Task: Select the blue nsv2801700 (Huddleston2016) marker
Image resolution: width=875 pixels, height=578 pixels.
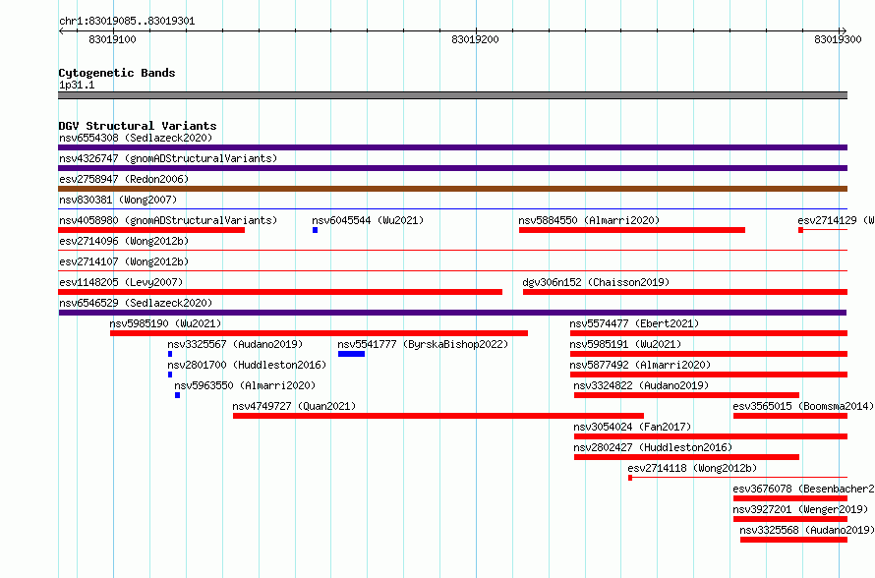Action: [170, 375]
